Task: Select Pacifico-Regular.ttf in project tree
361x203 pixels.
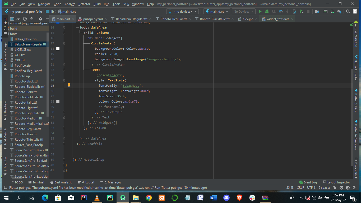Action: point(28,71)
